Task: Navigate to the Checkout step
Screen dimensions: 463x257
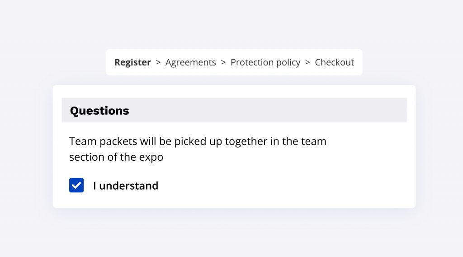Action: click(334, 62)
